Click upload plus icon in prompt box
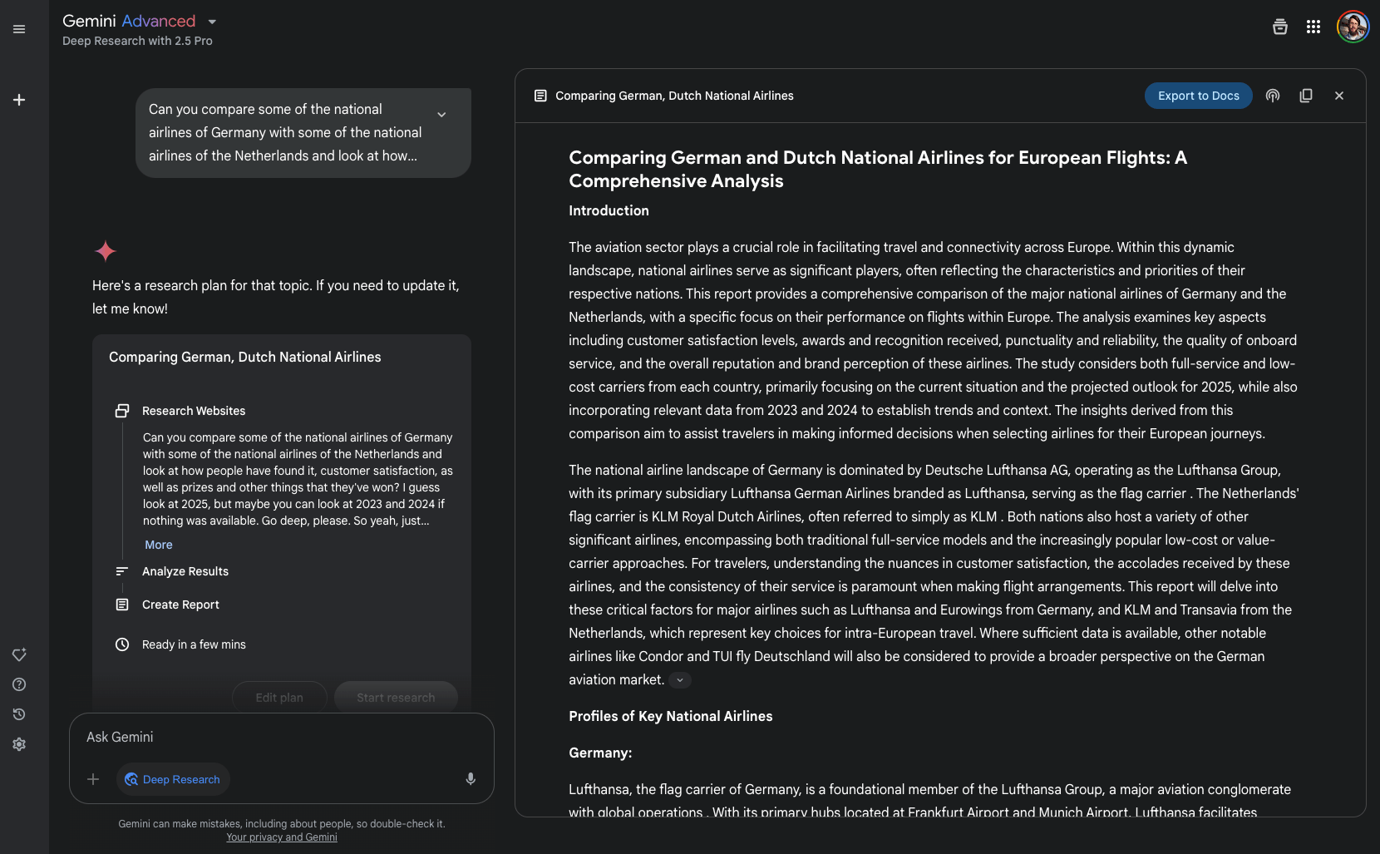Screen dimensions: 1380x854 93,779
